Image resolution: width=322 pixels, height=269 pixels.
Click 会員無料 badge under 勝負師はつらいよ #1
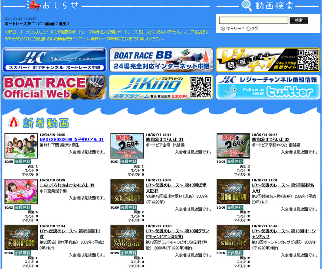coord(128,161)
